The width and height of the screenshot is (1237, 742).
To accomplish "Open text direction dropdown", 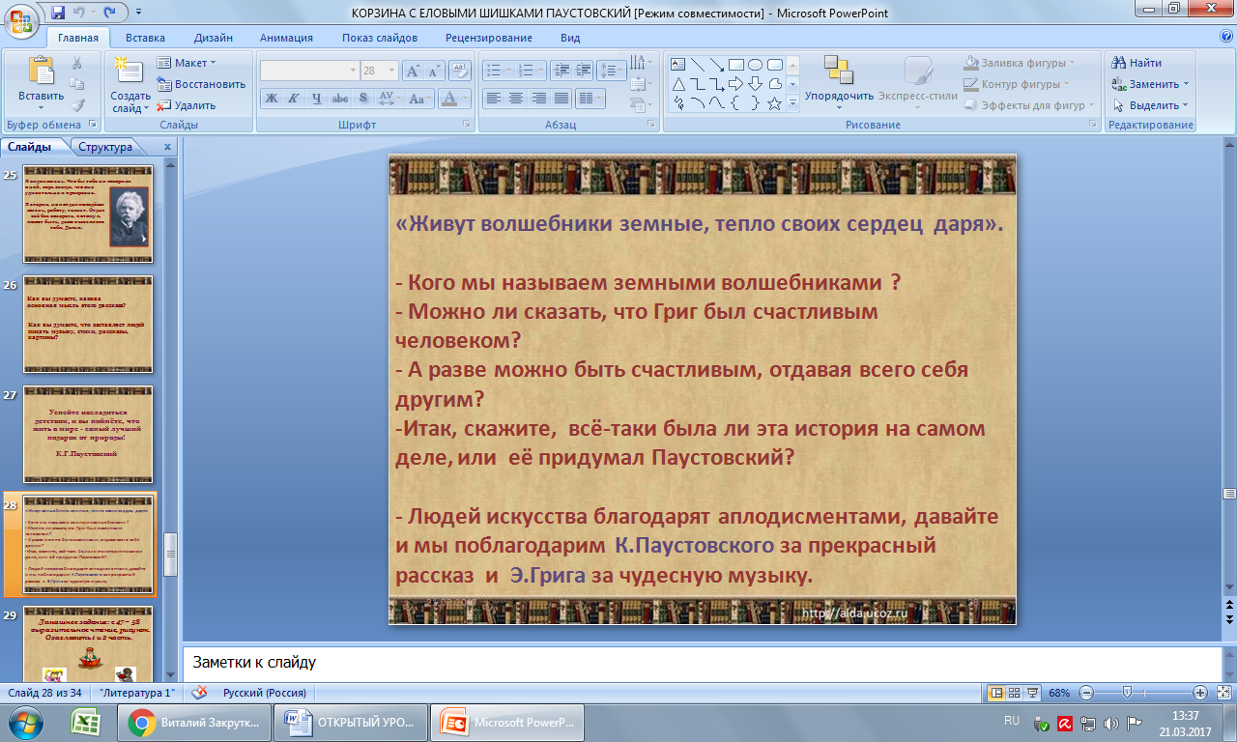I will pos(642,64).
